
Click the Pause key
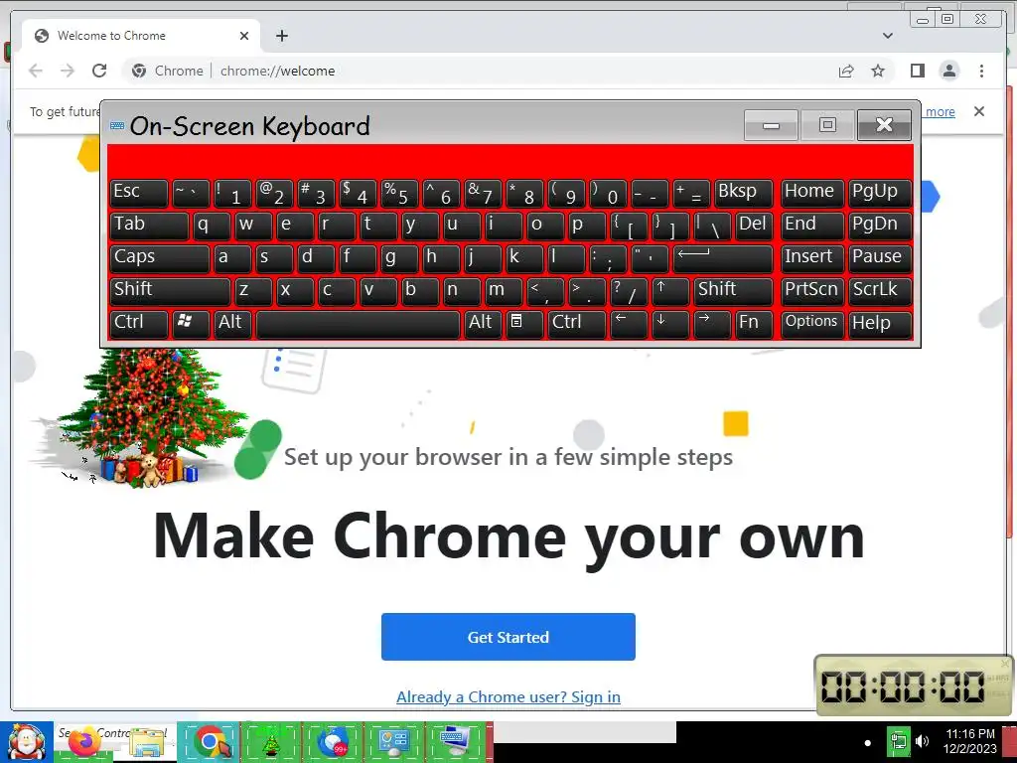click(x=880, y=258)
